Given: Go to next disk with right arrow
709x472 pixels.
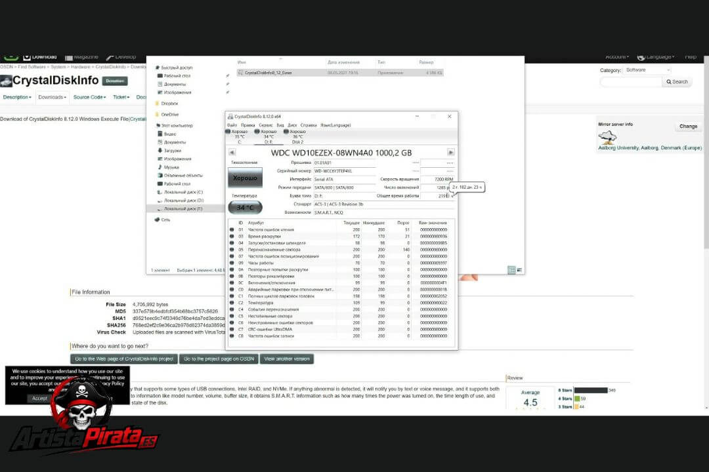Looking at the screenshot, I should coord(451,152).
